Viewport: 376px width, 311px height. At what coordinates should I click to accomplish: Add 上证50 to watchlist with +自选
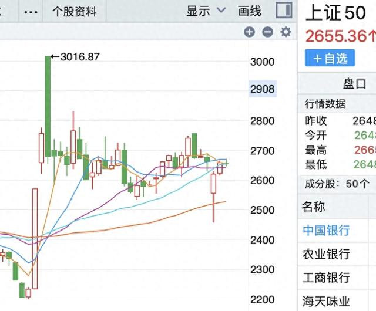click(330, 58)
